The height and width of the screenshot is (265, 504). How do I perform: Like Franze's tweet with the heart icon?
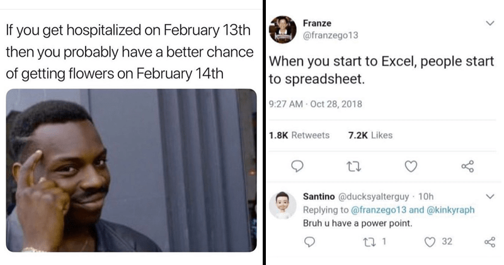click(x=411, y=166)
